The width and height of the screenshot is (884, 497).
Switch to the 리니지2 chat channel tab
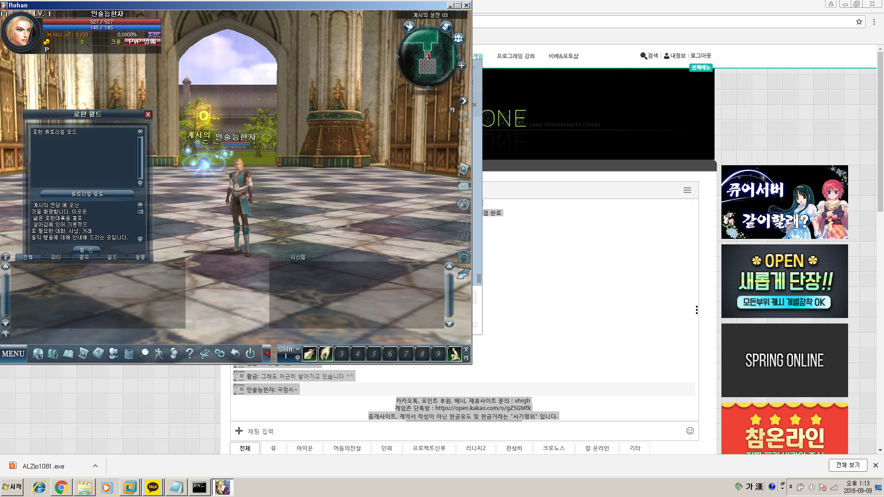coord(476,448)
